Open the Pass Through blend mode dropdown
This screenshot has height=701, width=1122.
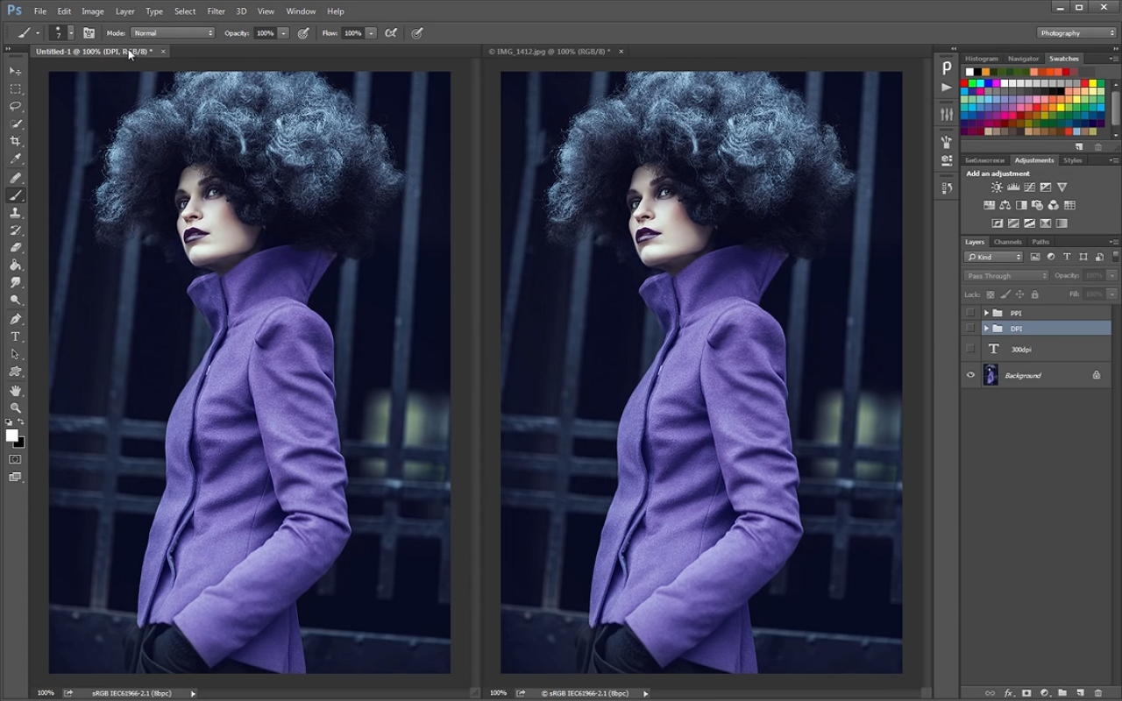(x=1006, y=275)
